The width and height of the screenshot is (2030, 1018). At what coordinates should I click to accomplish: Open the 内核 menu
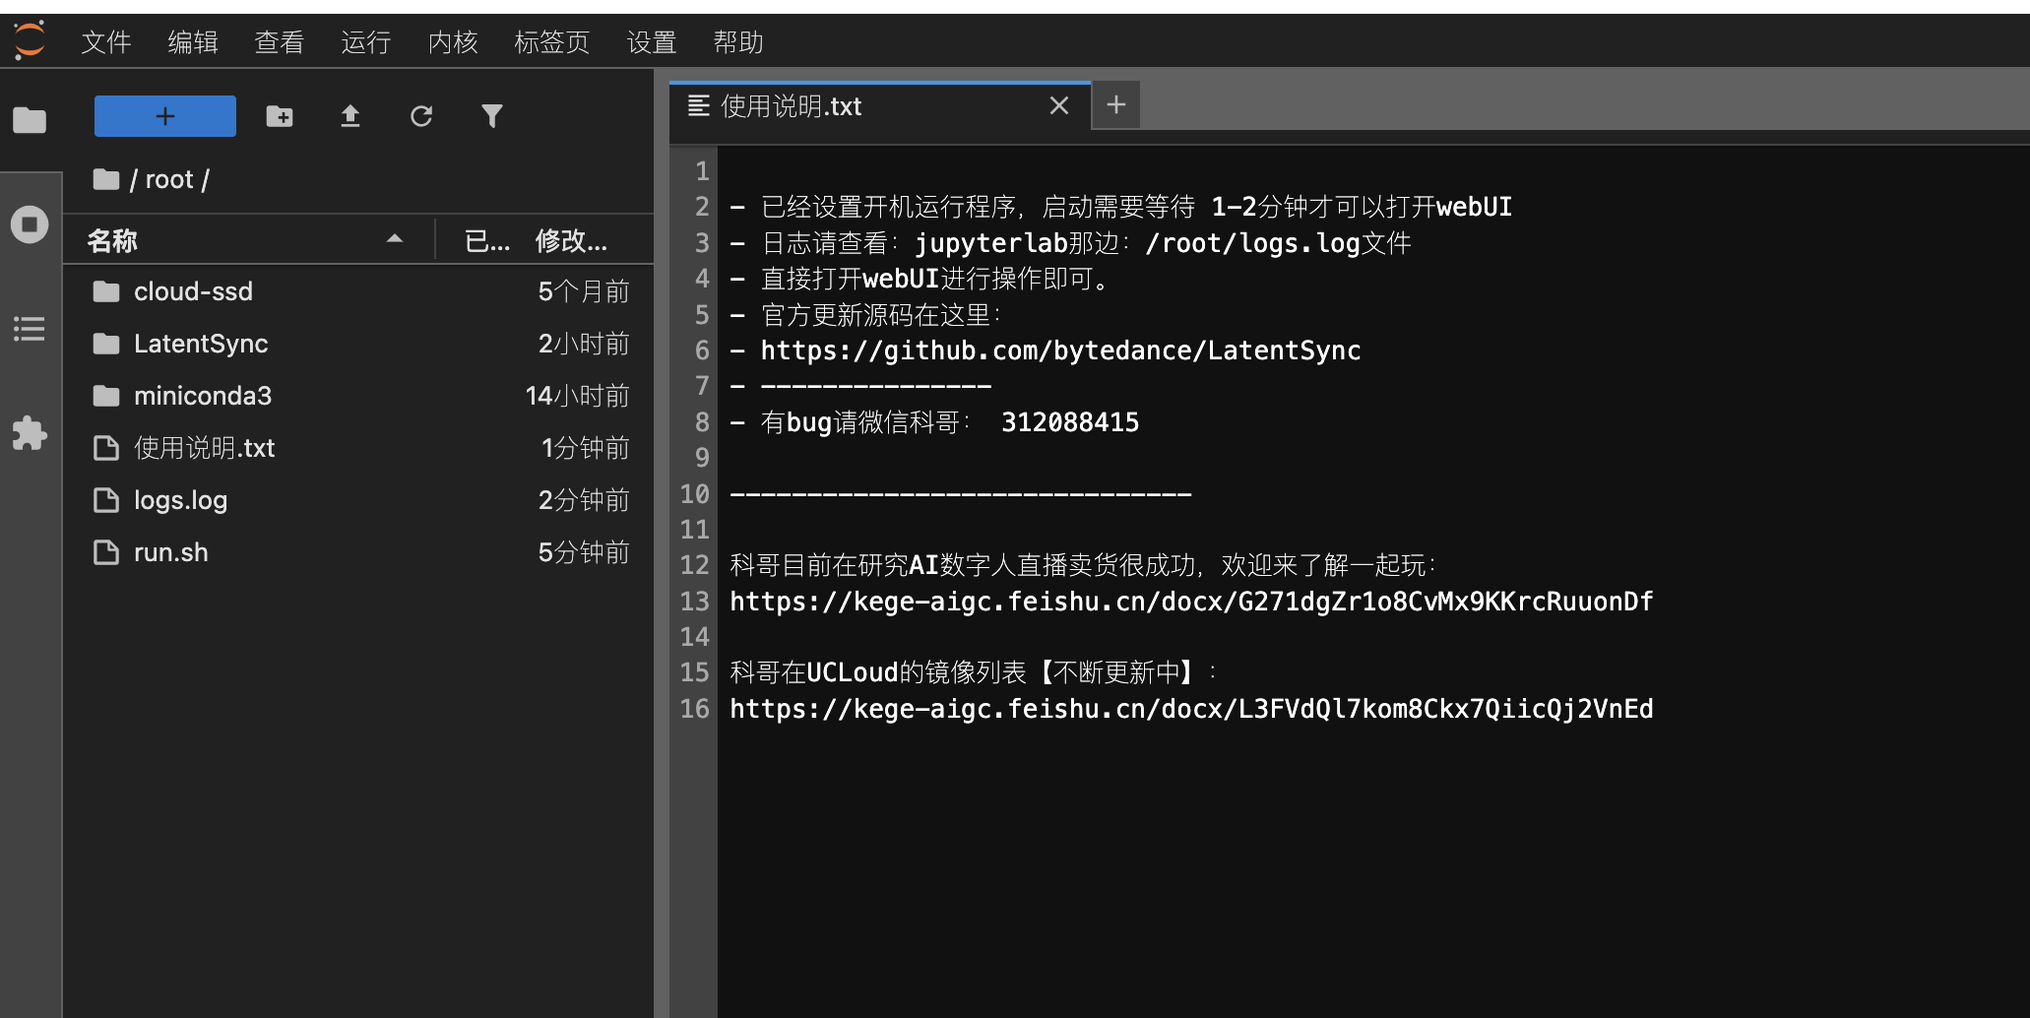453,42
